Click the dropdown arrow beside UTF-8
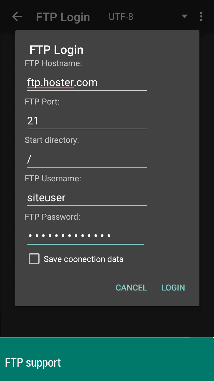Screen dimensions: 214x381 pos(185,16)
